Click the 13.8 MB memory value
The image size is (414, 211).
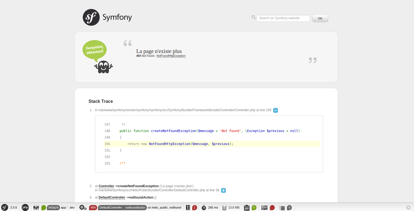[234, 208]
